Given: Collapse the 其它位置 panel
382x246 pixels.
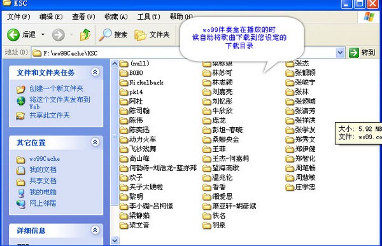Looking at the screenshot, I should [95, 142].
